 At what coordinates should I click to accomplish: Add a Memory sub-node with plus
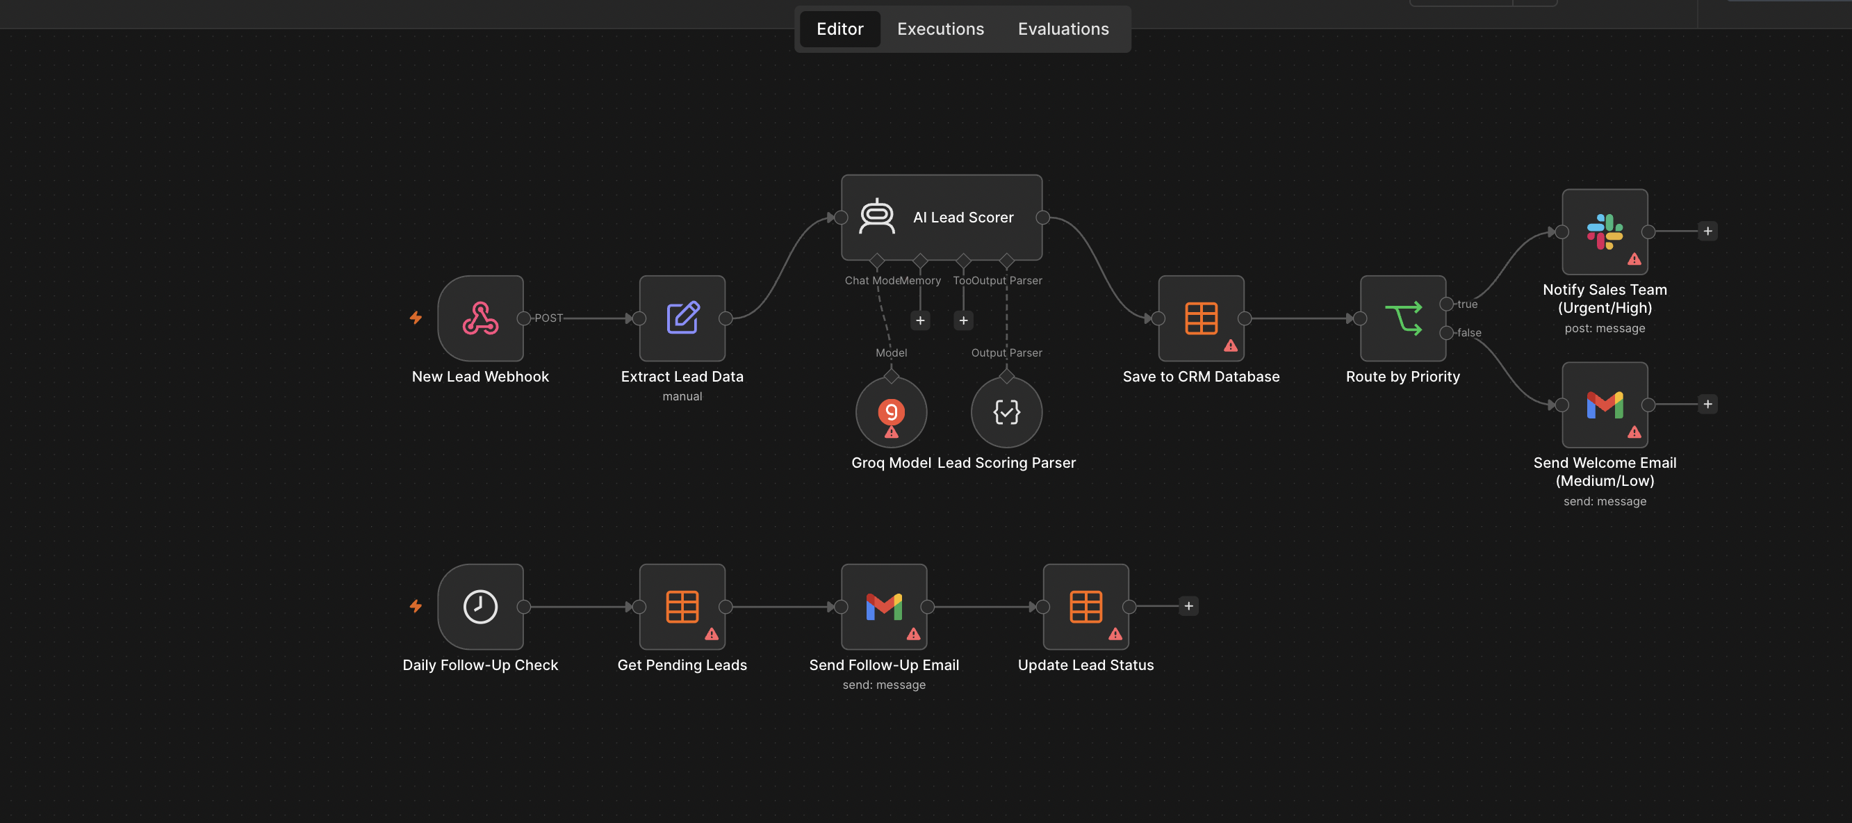[x=920, y=320]
